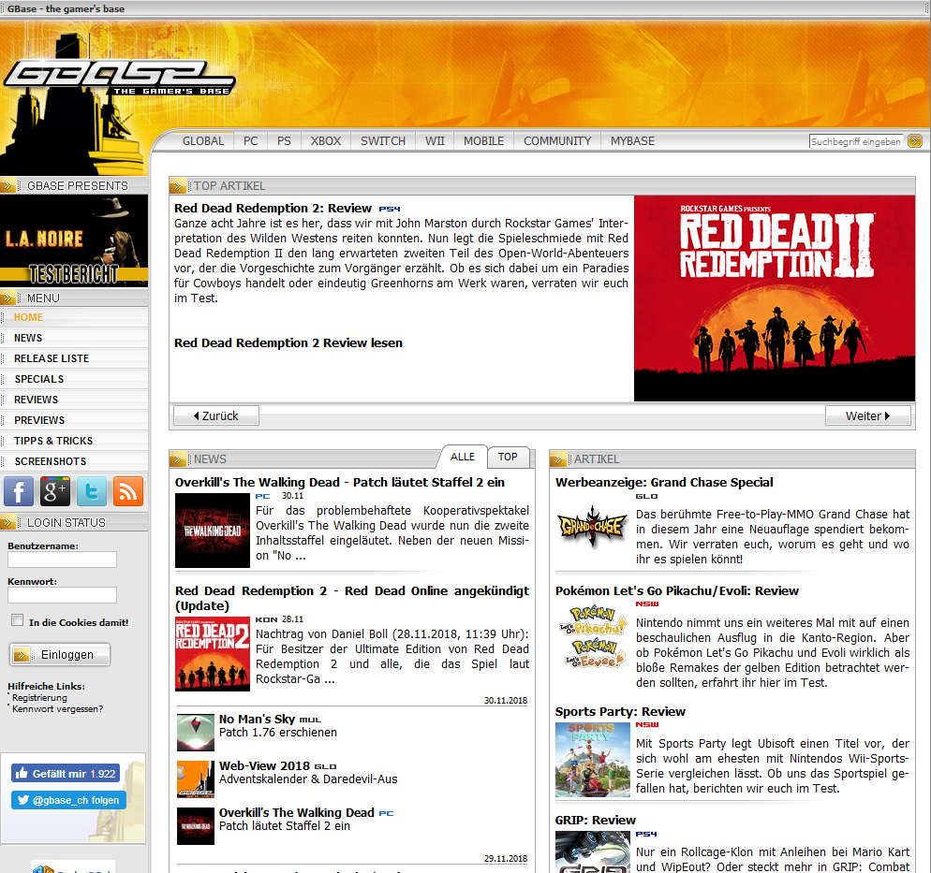Viewport: 931px width, 873px height.
Task: Open REVIEWS in the side menu
Action: (74, 400)
